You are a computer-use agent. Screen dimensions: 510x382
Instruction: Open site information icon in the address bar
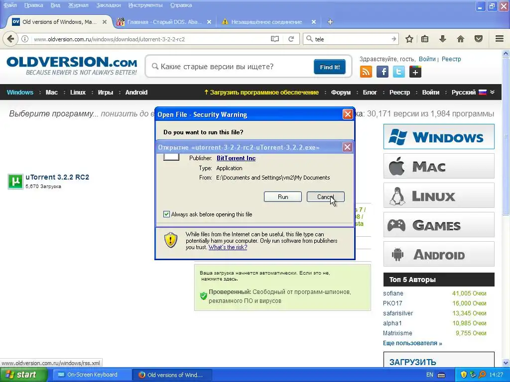click(25, 39)
